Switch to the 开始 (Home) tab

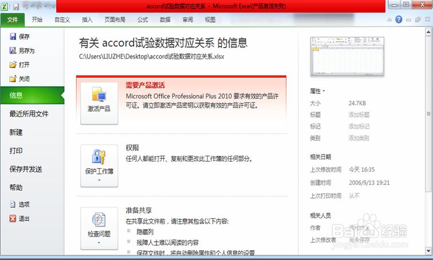click(x=37, y=19)
